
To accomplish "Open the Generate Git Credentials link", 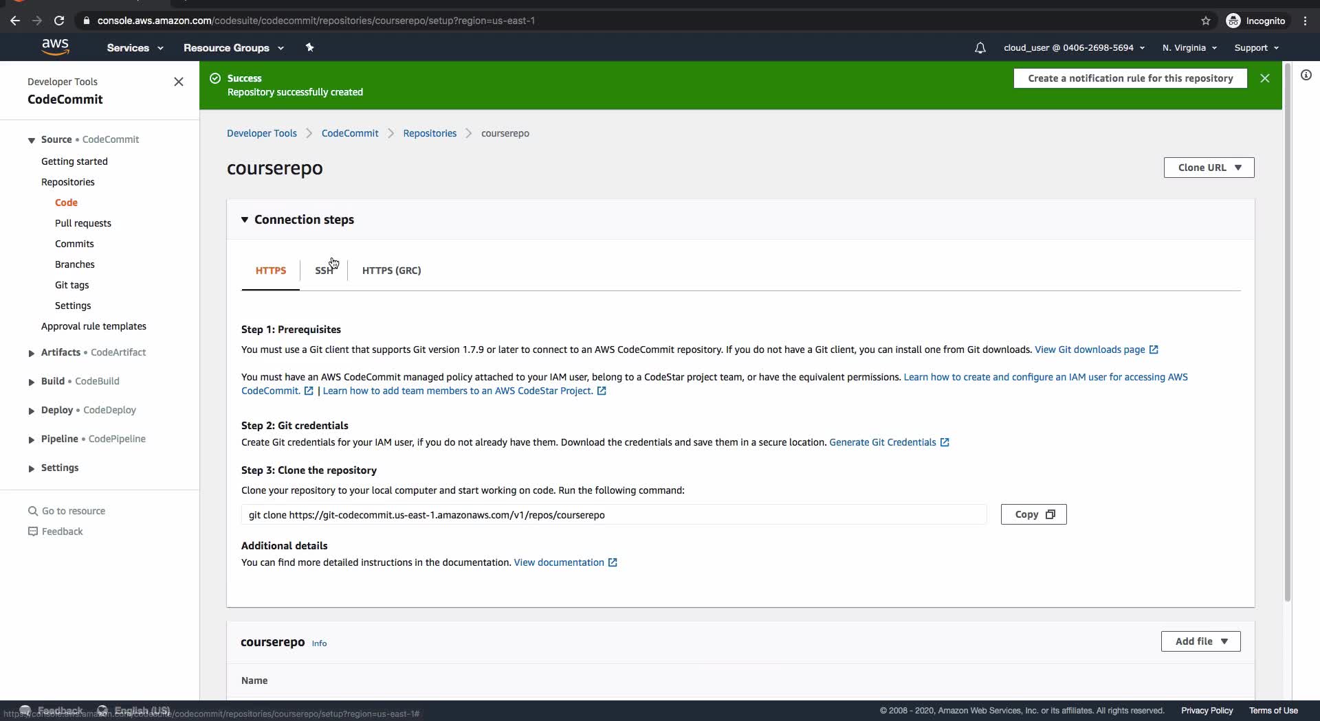I will coord(882,442).
